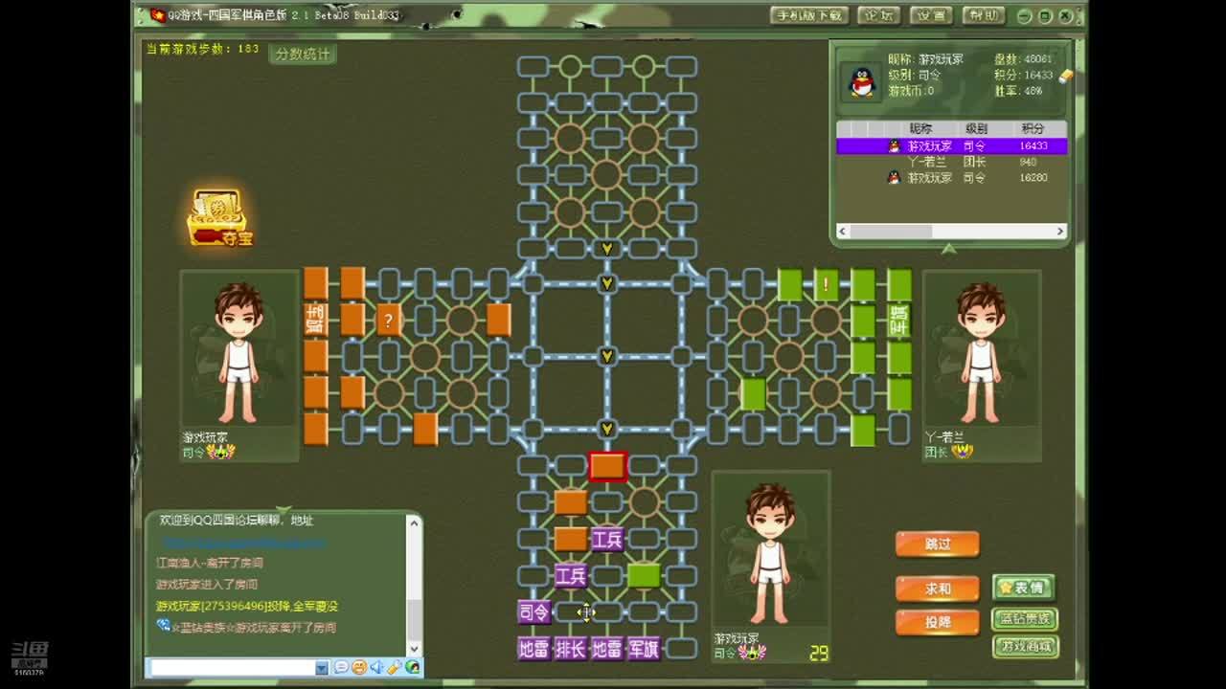1226x689 pixels.
Task: Click the chat scrollbar up arrow
Action: point(414,523)
